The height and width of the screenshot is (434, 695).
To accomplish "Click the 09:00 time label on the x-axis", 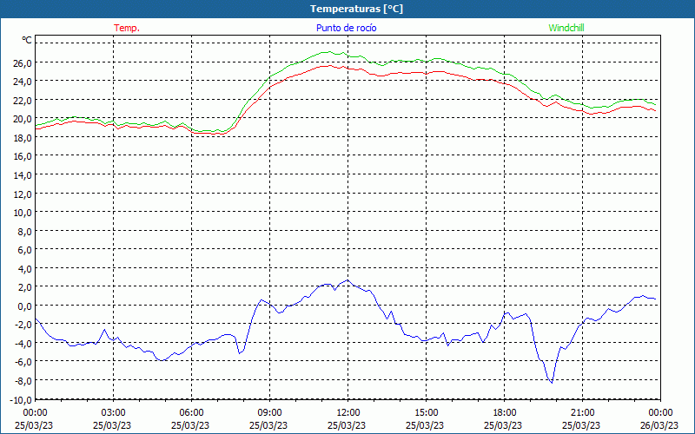I will [269, 413].
